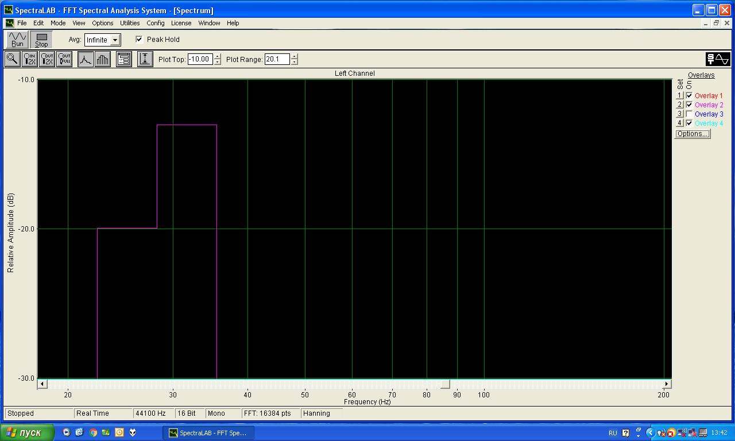
Task: Open the Avg dropdown list
Action: (115, 40)
